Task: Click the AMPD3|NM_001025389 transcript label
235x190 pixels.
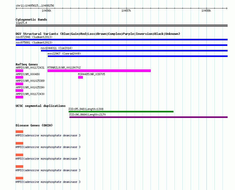Action: coord(30,81)
